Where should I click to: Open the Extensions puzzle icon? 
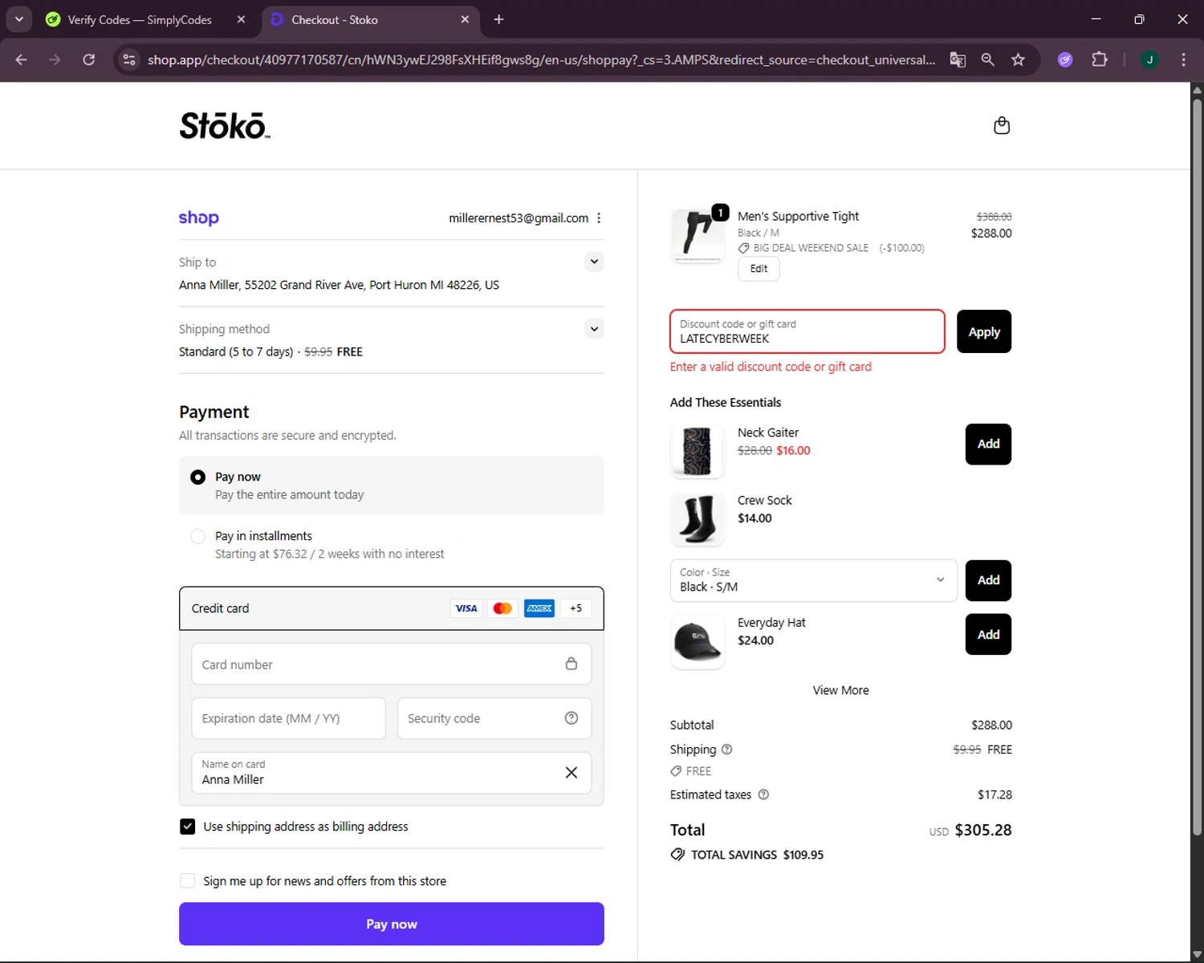point(1100,59)
